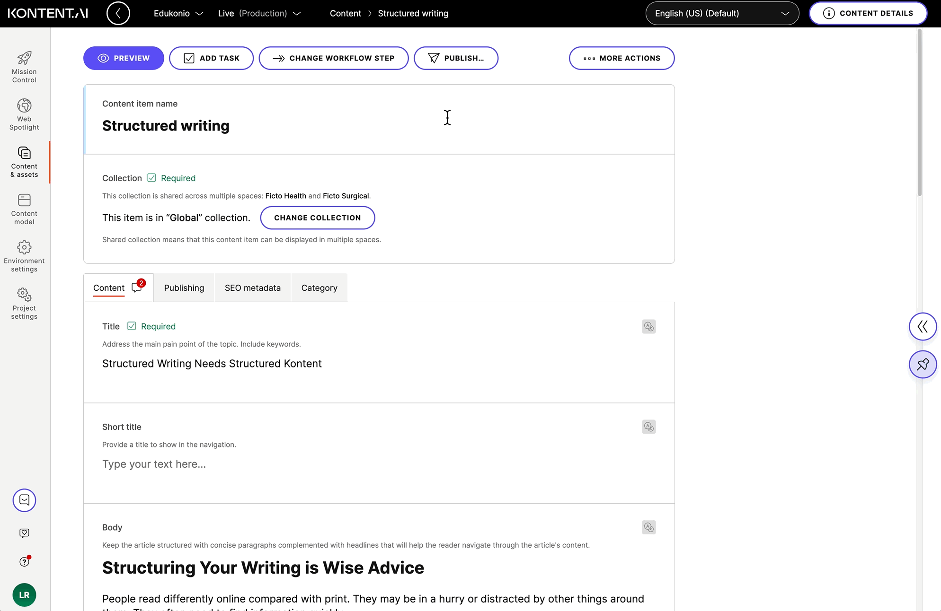Open the English (US) language dropdown
Screen dimensions: 941x611
(721, 13)
